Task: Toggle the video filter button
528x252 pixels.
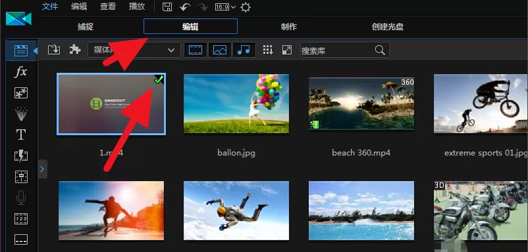Action: click(196, 50)
